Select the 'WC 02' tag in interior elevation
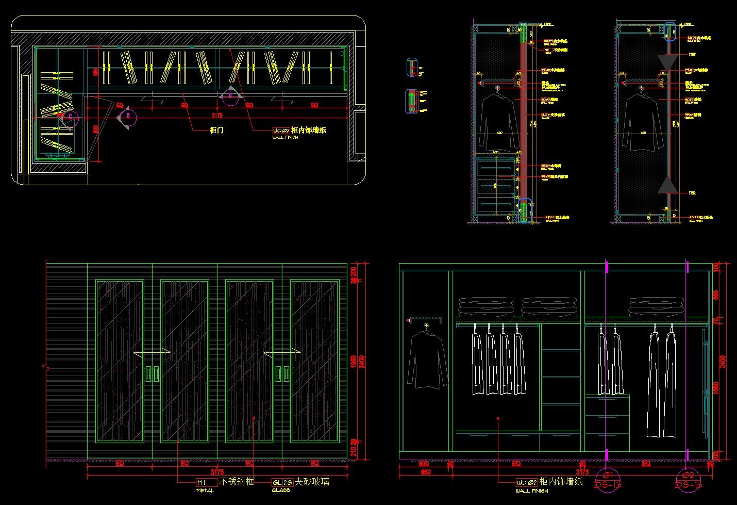This screenshot has width=737, height=505. (x=527, y=483)
